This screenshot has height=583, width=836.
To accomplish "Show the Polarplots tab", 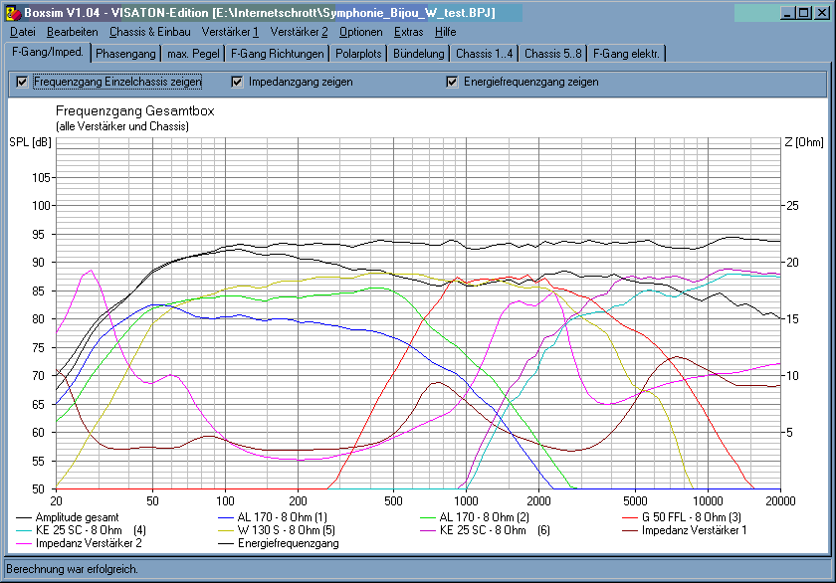I will coord(358,54).
